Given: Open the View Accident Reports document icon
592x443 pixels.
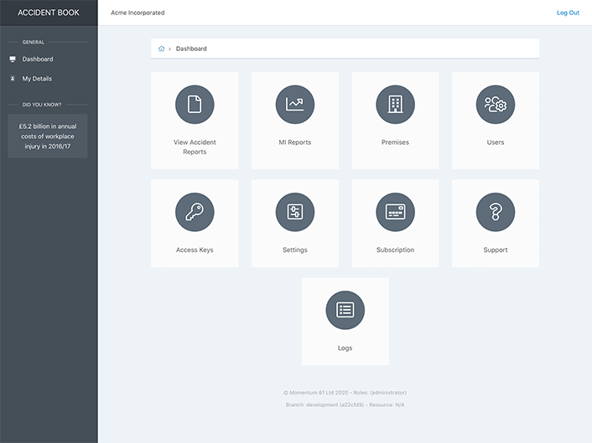Looking at the screenshot, I should [195, 105].
